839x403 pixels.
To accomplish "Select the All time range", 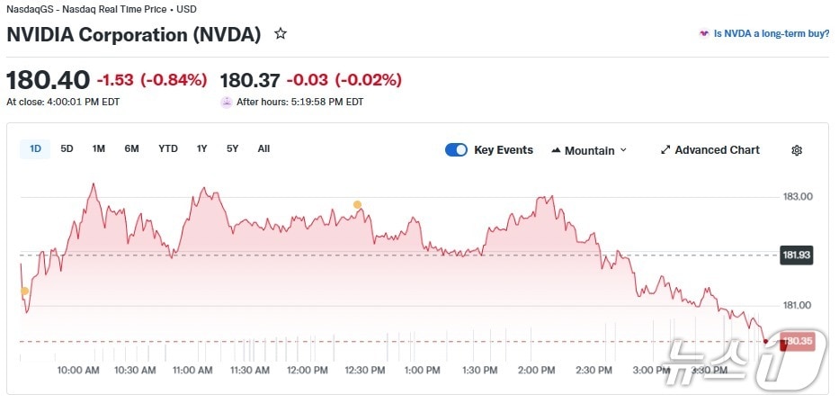I will pos(263,148).
